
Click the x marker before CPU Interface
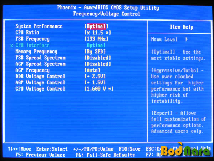(x=12, y=45)
